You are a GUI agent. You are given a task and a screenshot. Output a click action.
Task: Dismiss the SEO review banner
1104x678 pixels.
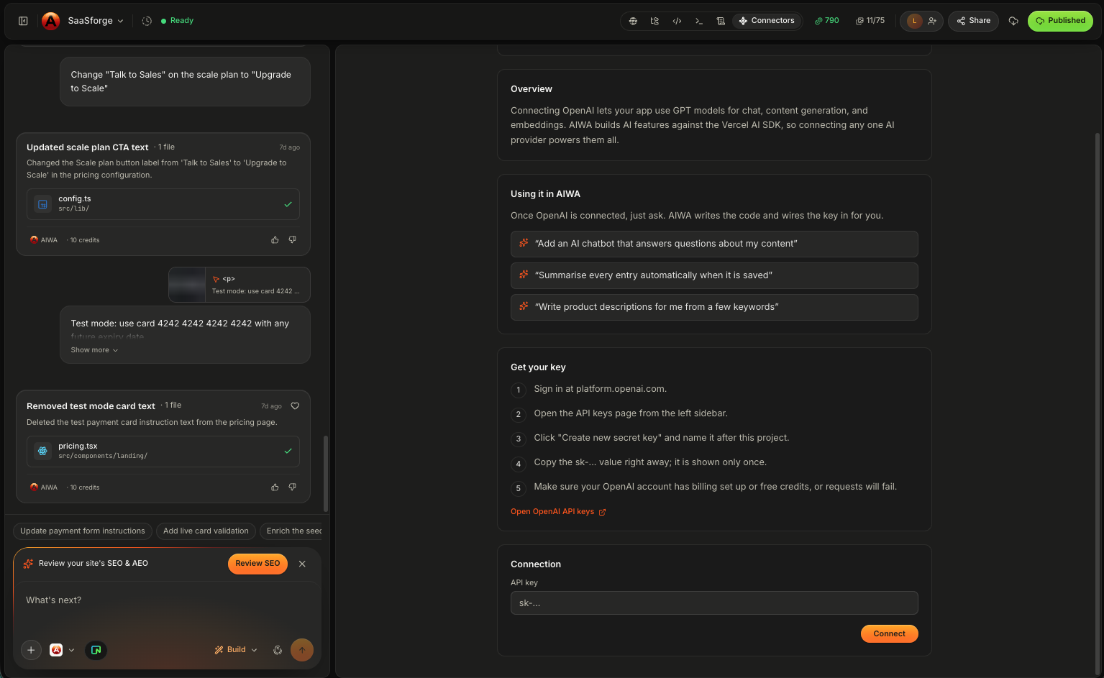pos(302,564)
